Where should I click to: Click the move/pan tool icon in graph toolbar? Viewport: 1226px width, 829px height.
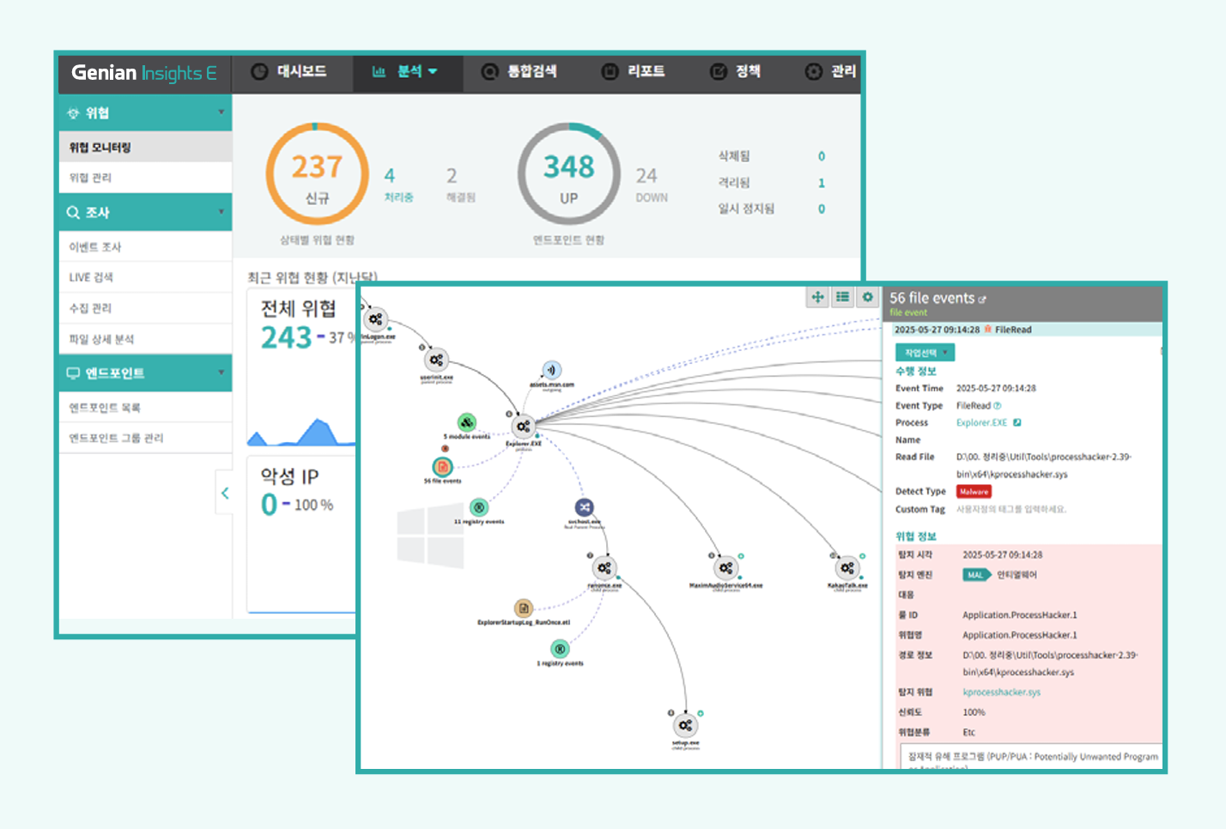click(x=817, y=297)
